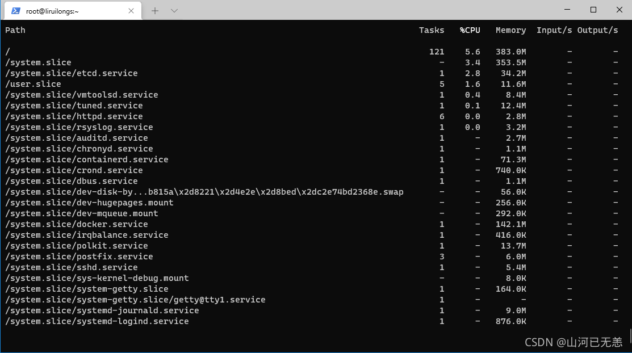Click the Path column header
Screen dimensions: 632x353
[x=15, y=30]
